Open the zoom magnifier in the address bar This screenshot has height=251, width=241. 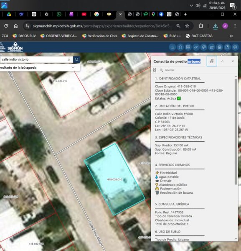(178, 26)
